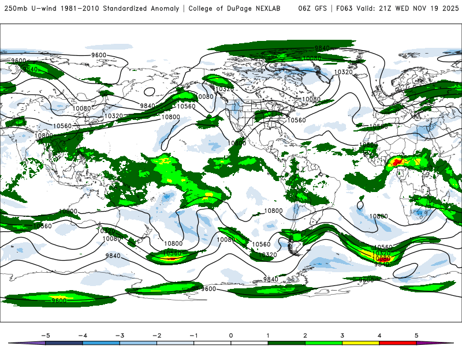Click the '-3' colorbar label
Image resolution: width=462 pixels, height=346 pixels.
point(120,336)
